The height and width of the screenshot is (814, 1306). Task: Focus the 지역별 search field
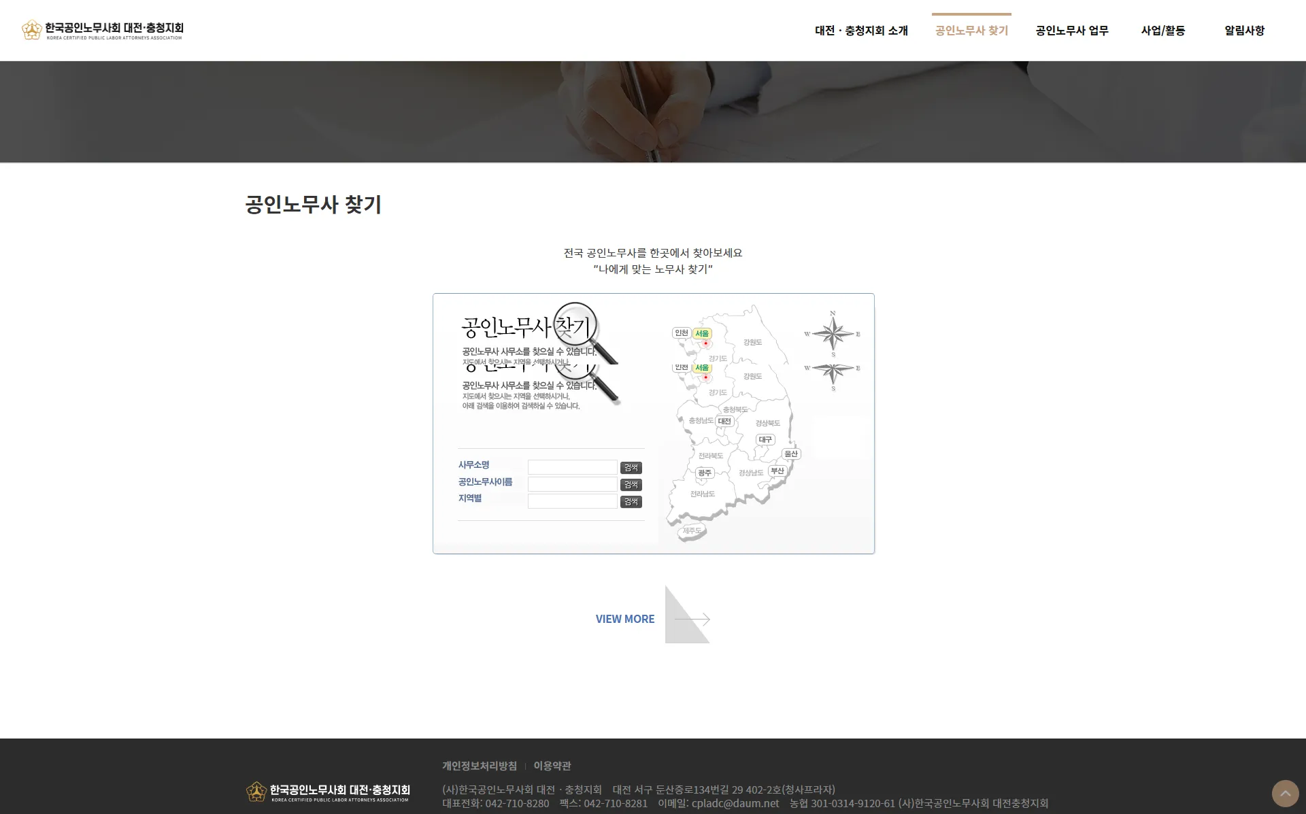coord(573,501)
